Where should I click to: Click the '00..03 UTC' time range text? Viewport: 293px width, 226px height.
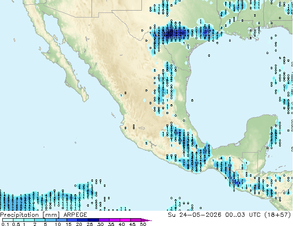tap(243, 215)
